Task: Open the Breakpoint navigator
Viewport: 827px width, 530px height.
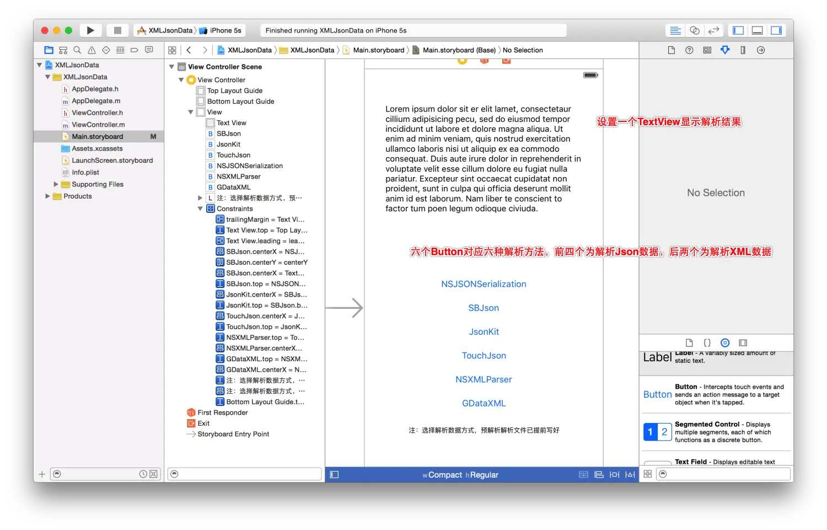Action: click(135, 50)
